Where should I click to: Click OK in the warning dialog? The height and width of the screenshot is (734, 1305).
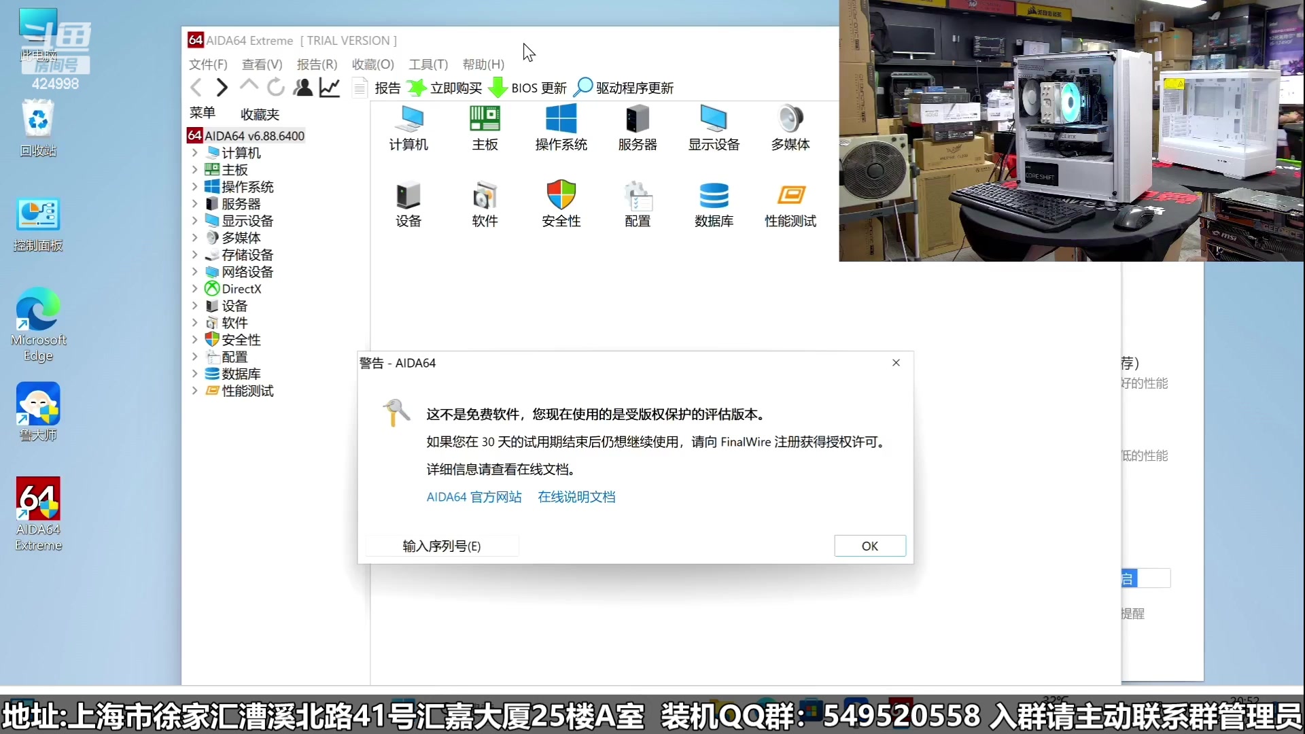click(x=870, y=546)
